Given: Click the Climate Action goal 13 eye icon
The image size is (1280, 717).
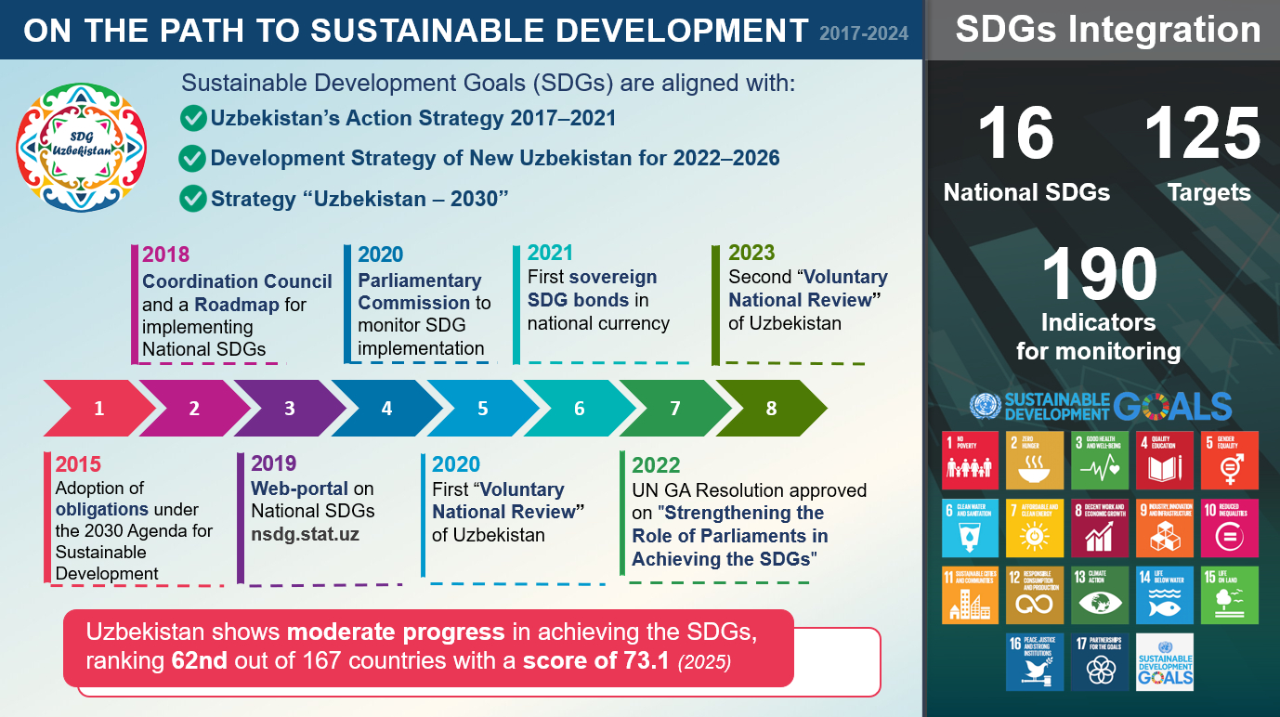Looking at the screenshot, I should pos(1100,595).
